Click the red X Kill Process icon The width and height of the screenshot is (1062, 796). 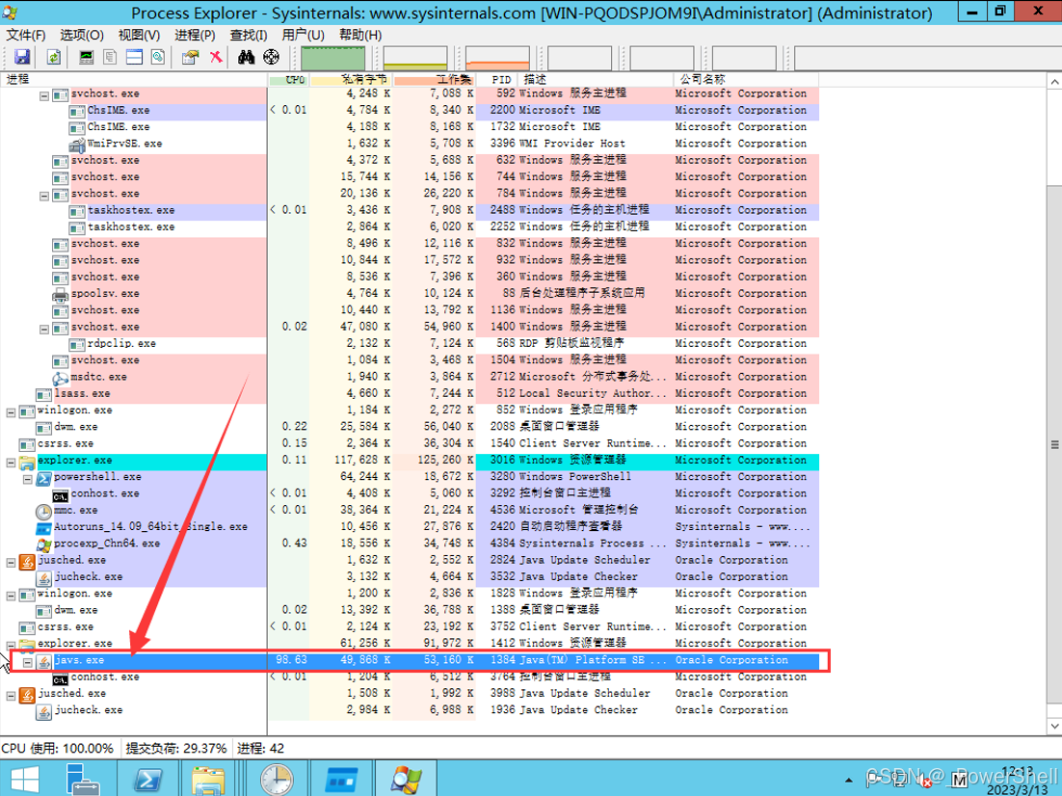tap(215, 58)
